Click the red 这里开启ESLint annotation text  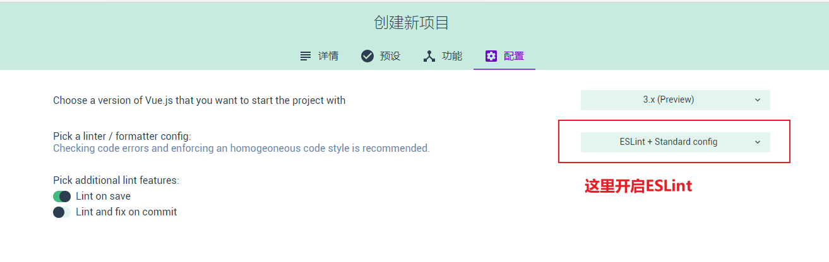(638, 186)
